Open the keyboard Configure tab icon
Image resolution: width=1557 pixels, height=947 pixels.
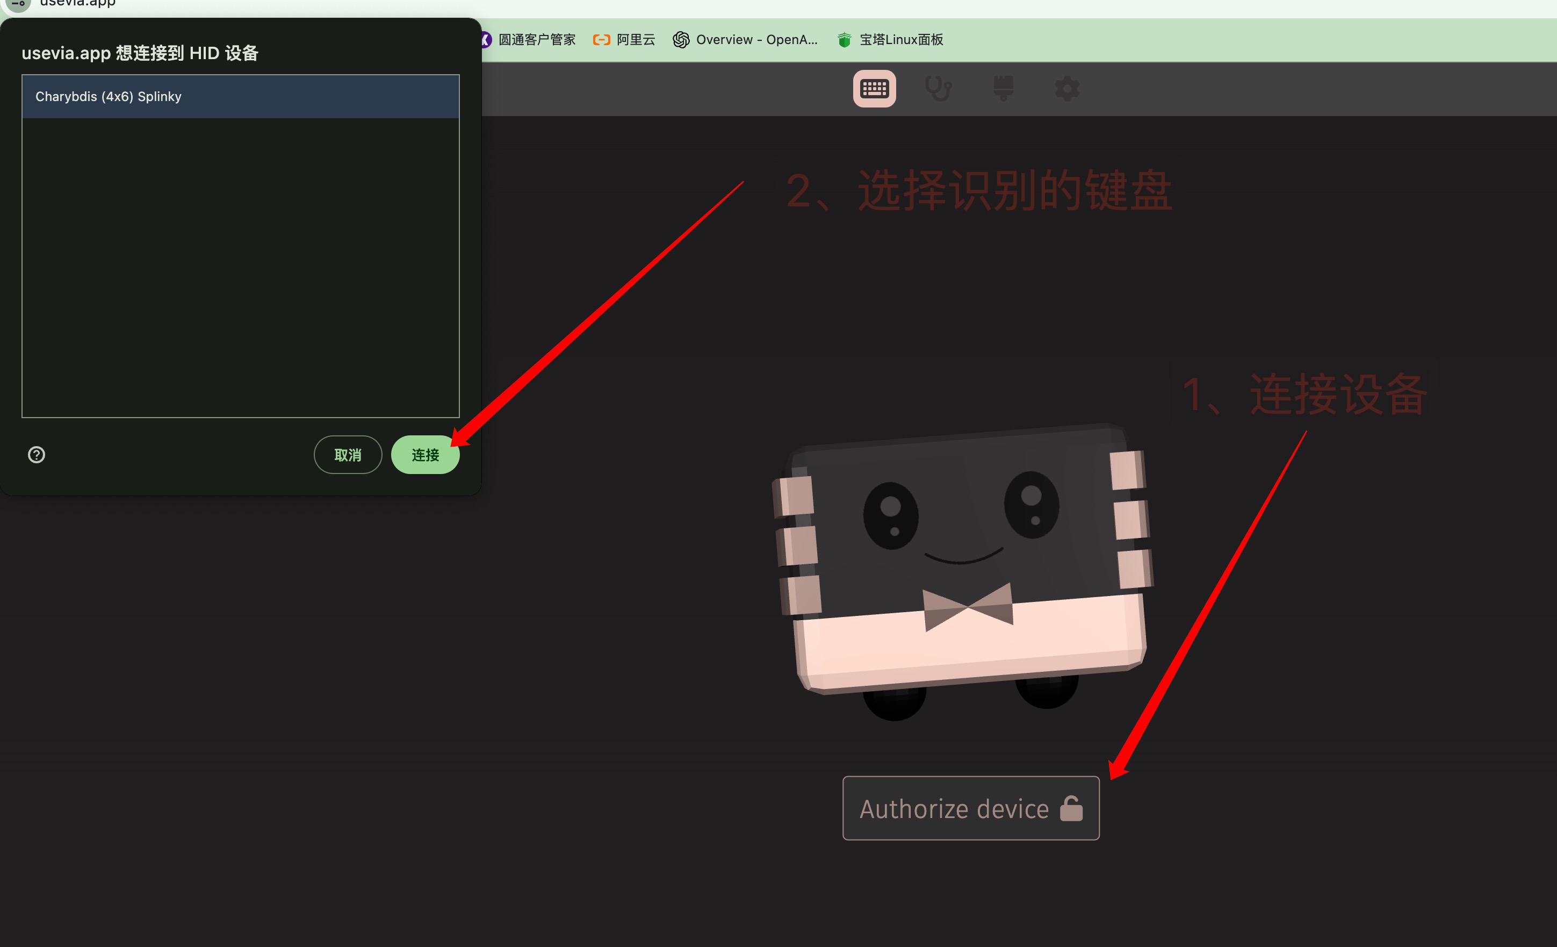click(x=875, y=89)
